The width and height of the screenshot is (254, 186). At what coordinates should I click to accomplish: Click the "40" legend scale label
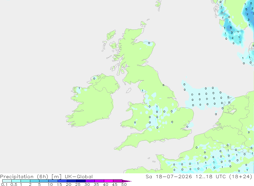tap(106, 184)
